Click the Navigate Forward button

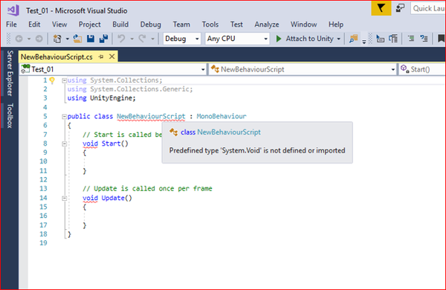tap(39, 39)
